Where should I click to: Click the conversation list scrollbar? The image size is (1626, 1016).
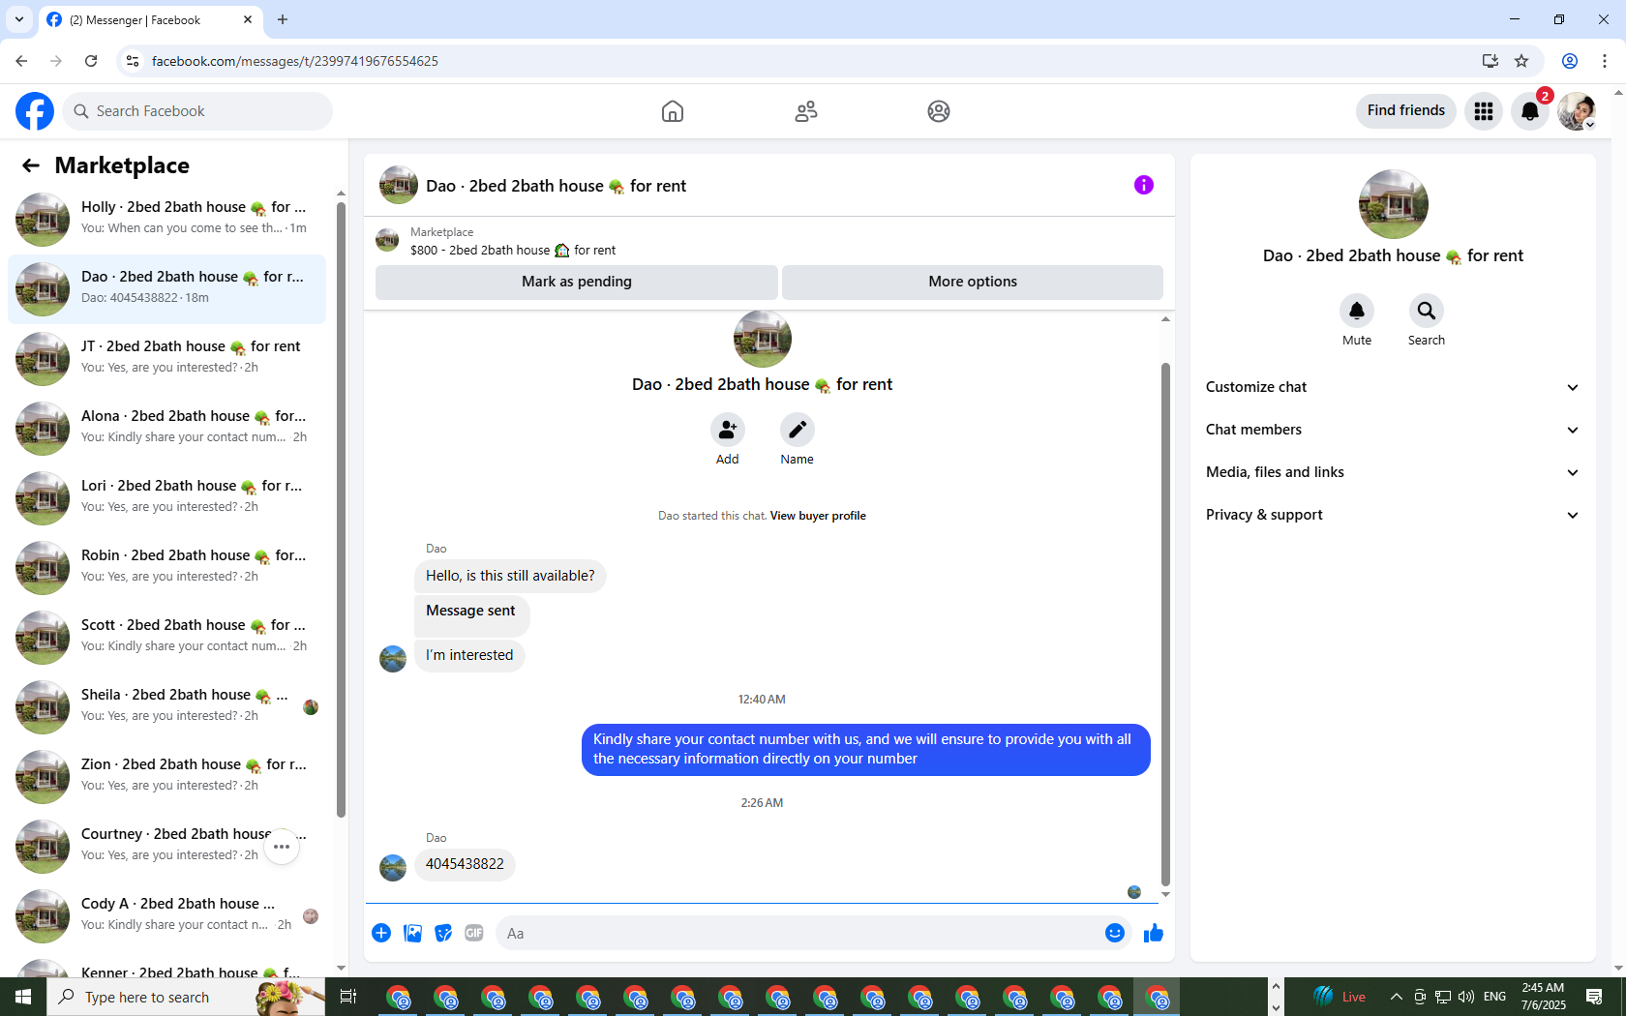(x=341, y=508)
